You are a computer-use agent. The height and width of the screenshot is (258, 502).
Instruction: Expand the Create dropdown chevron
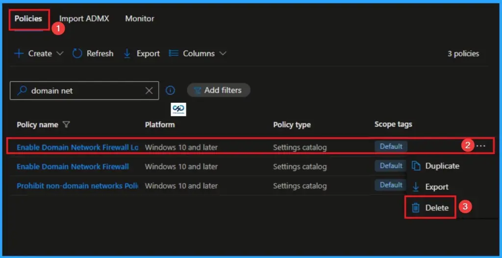pyautogui.click(x=60, y=53)
